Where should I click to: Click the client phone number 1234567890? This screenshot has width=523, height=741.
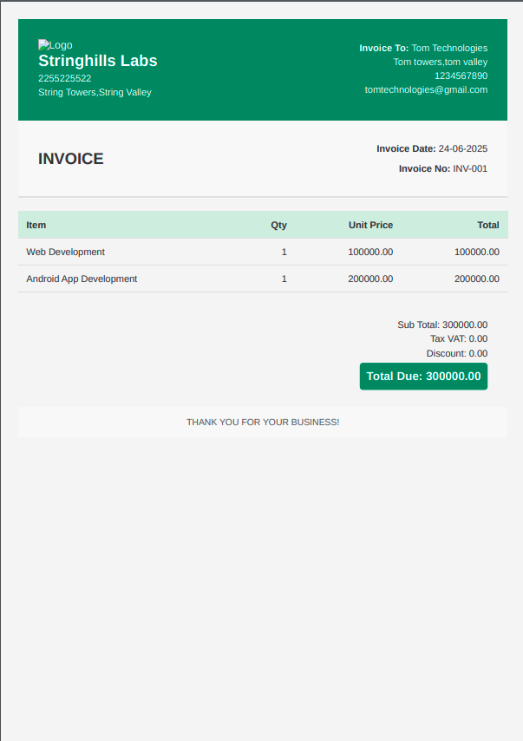[x=461, y=75]
